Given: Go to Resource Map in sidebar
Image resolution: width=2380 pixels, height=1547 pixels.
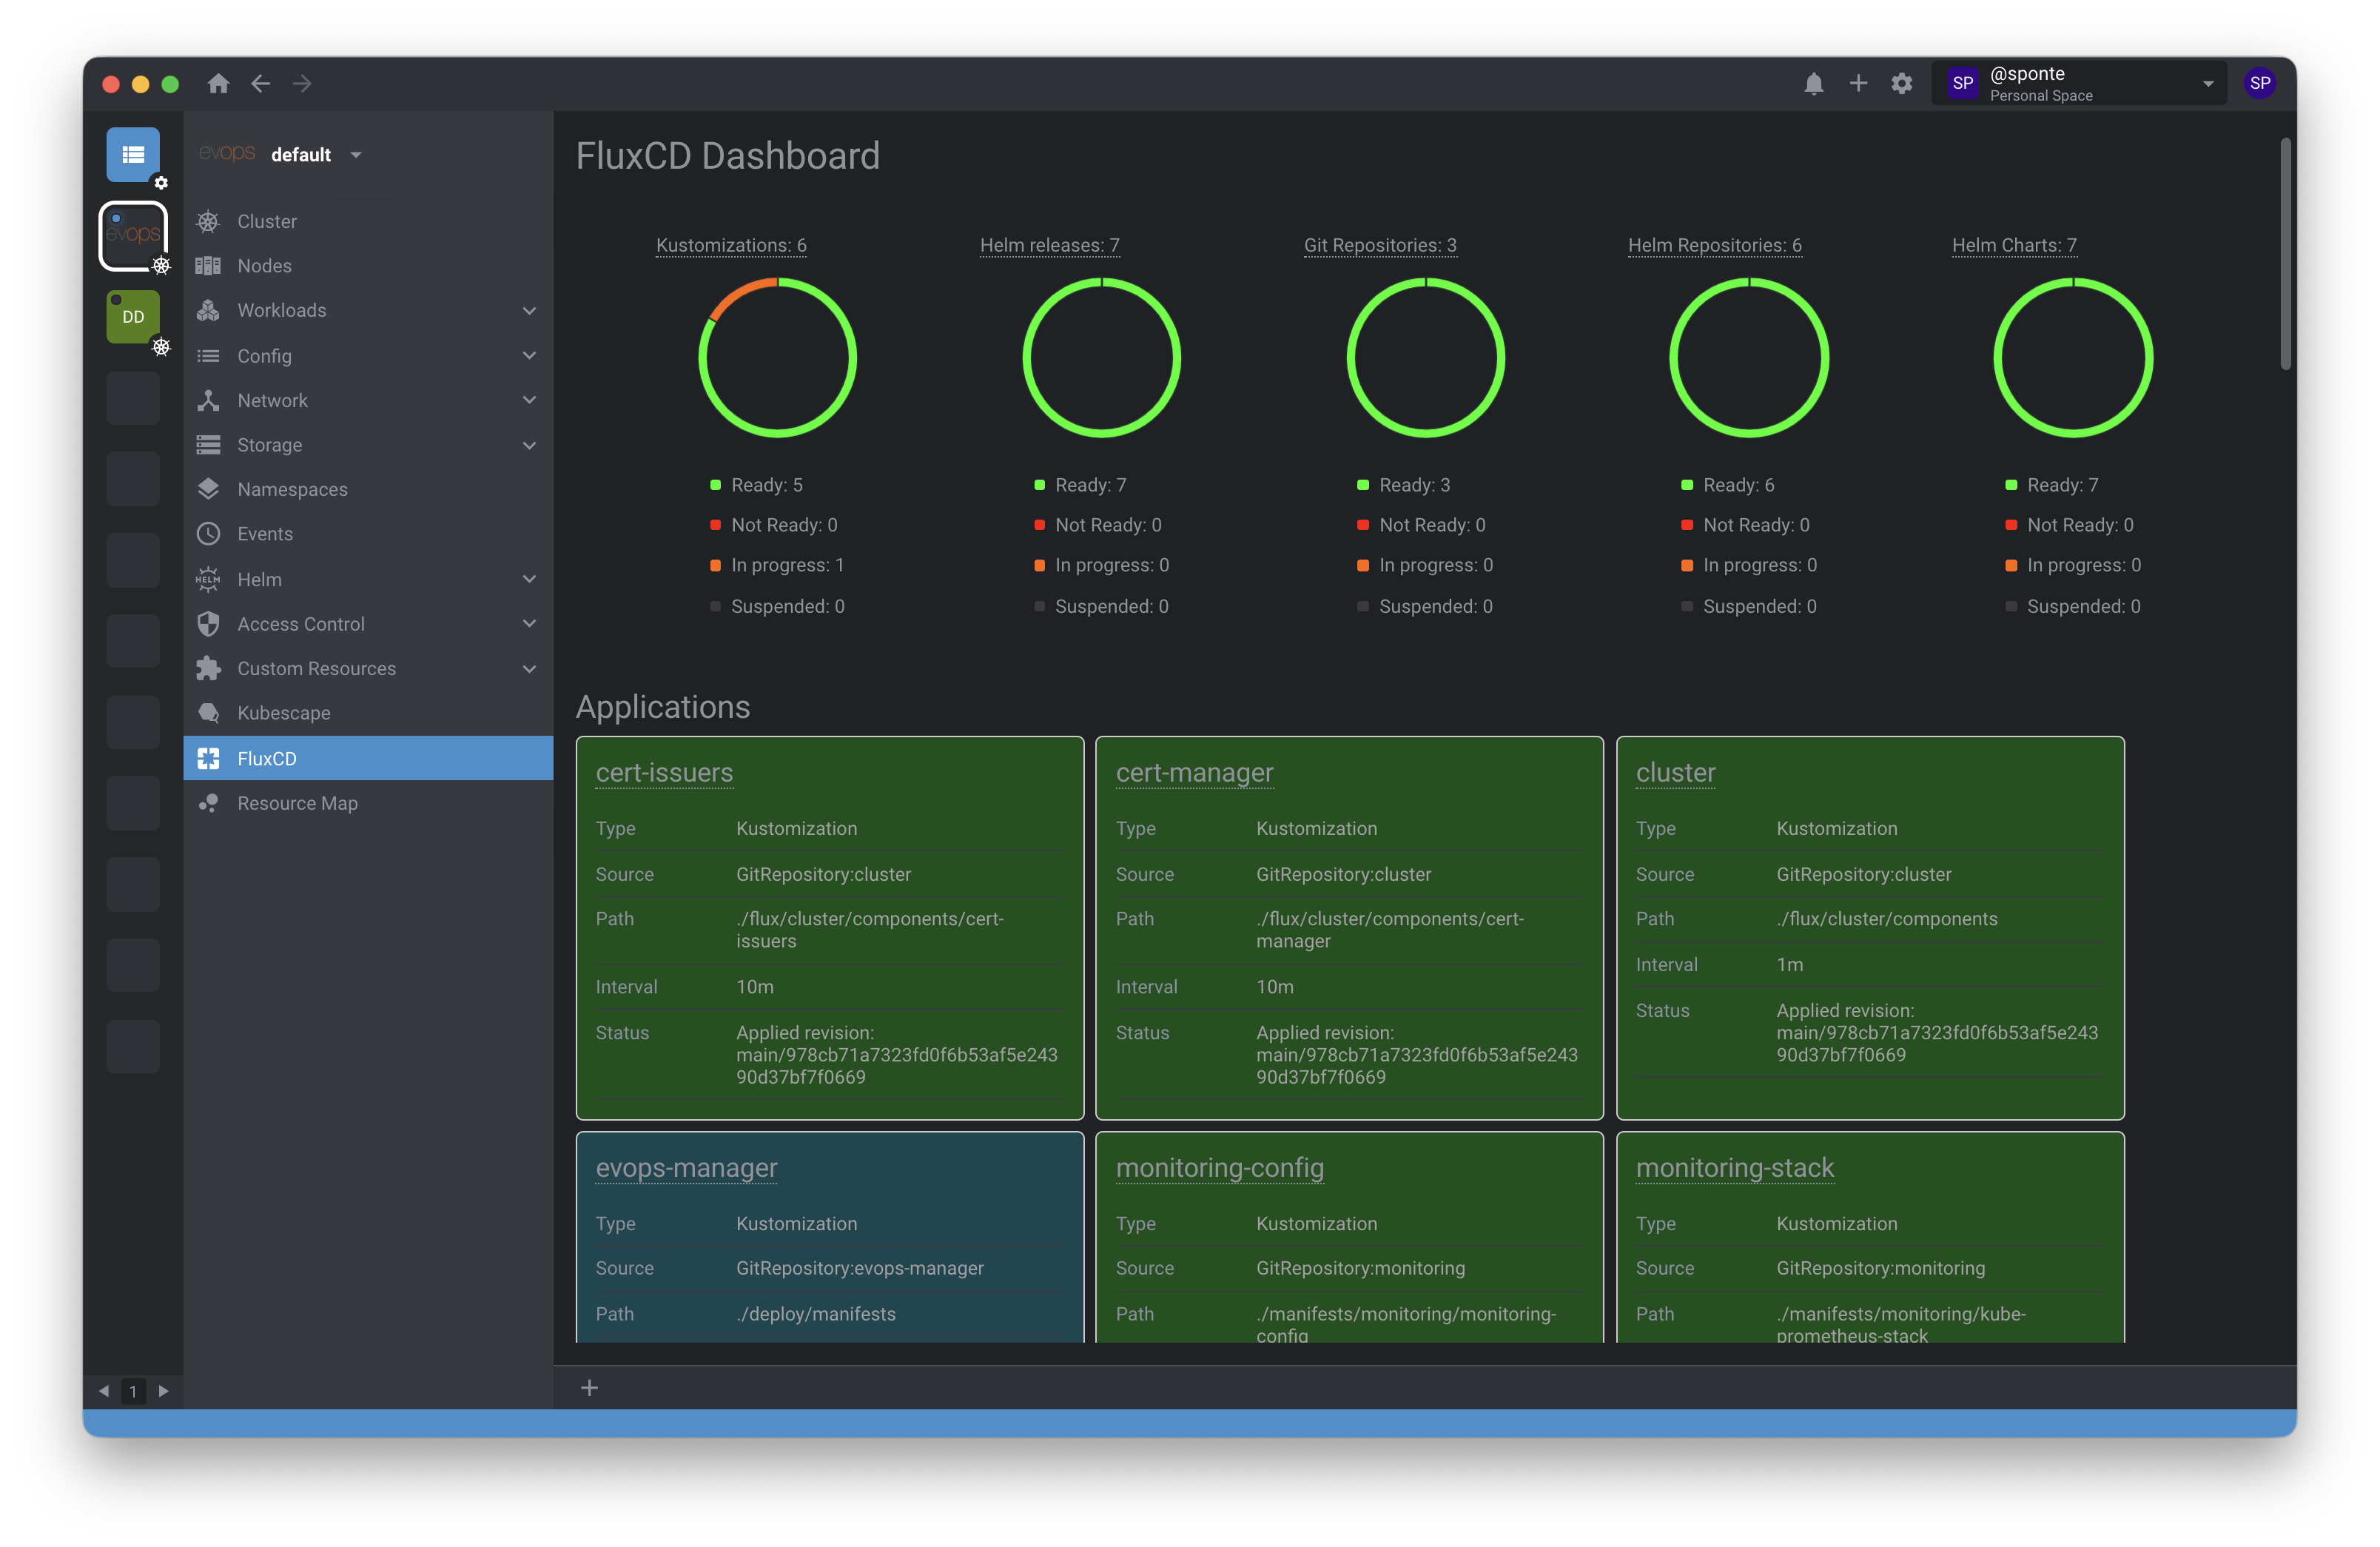Looking at the screenshot, I should tap(297, 803).
